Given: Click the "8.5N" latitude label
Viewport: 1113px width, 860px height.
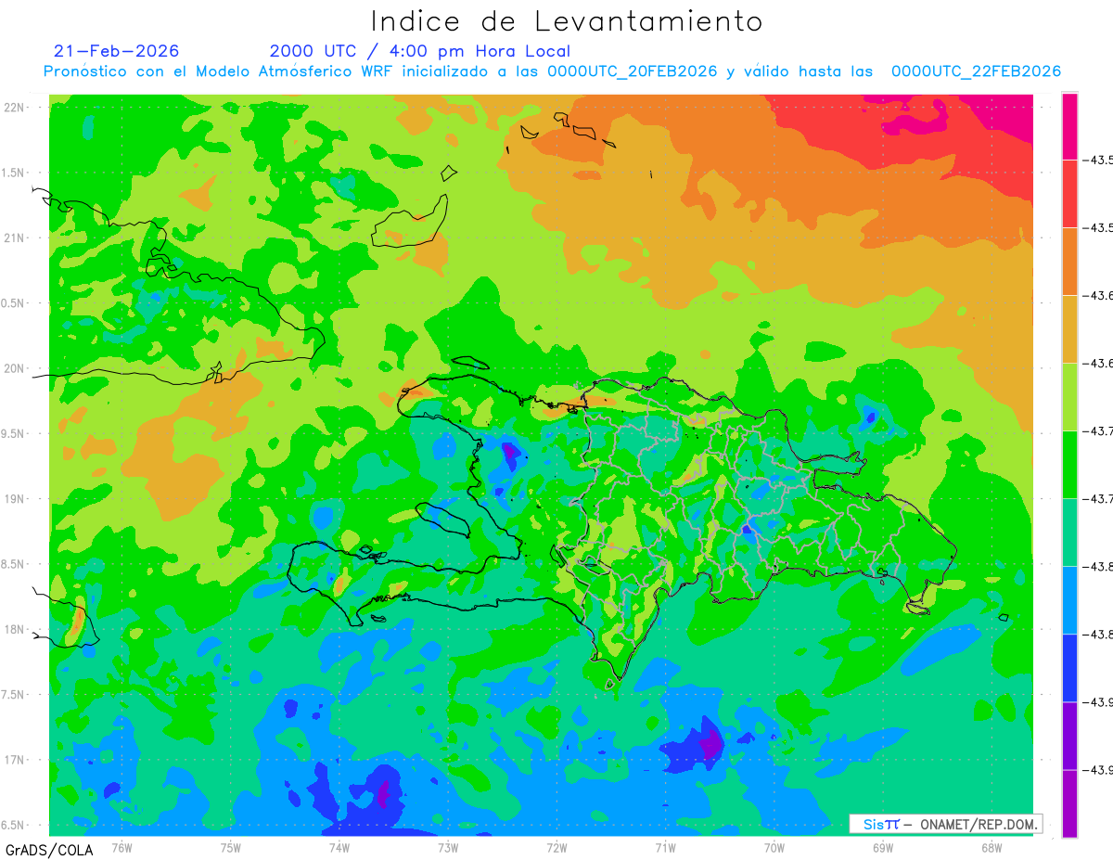Looking at the screenshot, I should click(14, 564).
